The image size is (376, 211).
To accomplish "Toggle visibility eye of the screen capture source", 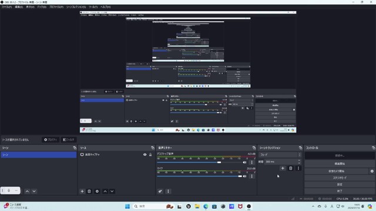I will 145,155.
